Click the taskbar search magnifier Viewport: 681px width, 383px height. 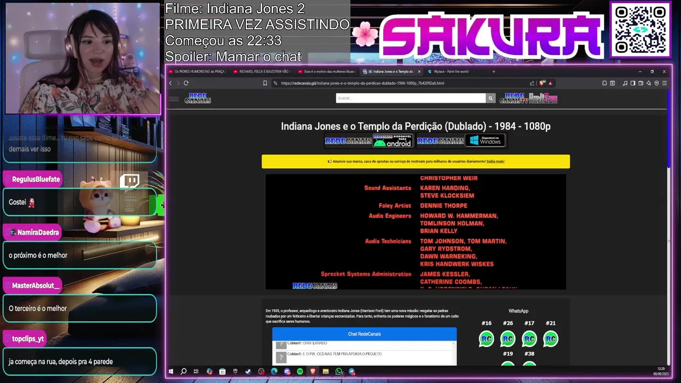tap(184, 371)
